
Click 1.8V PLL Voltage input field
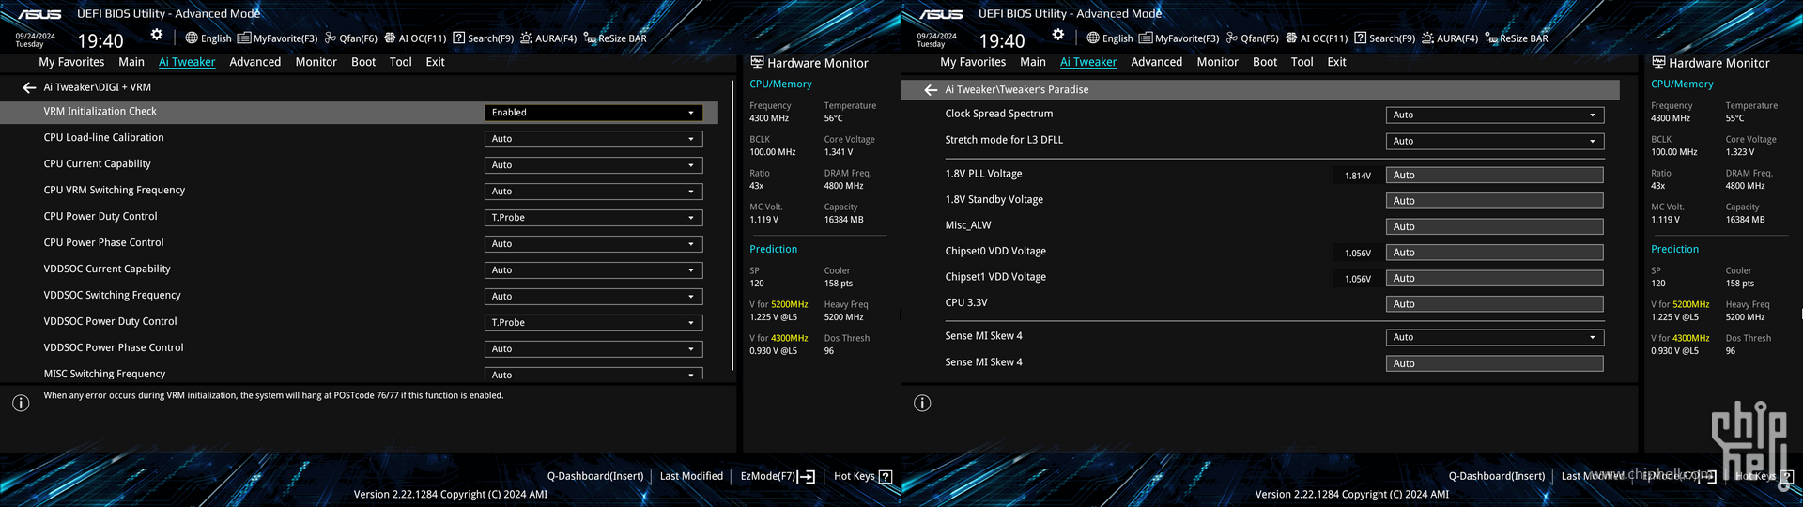click(x=1495, y=176)
